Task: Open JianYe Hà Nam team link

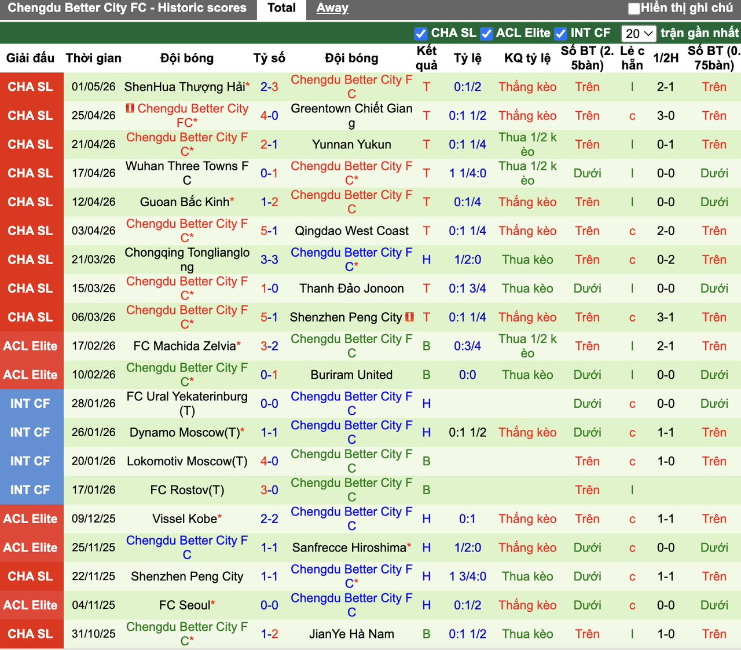Action: [351, 634]
